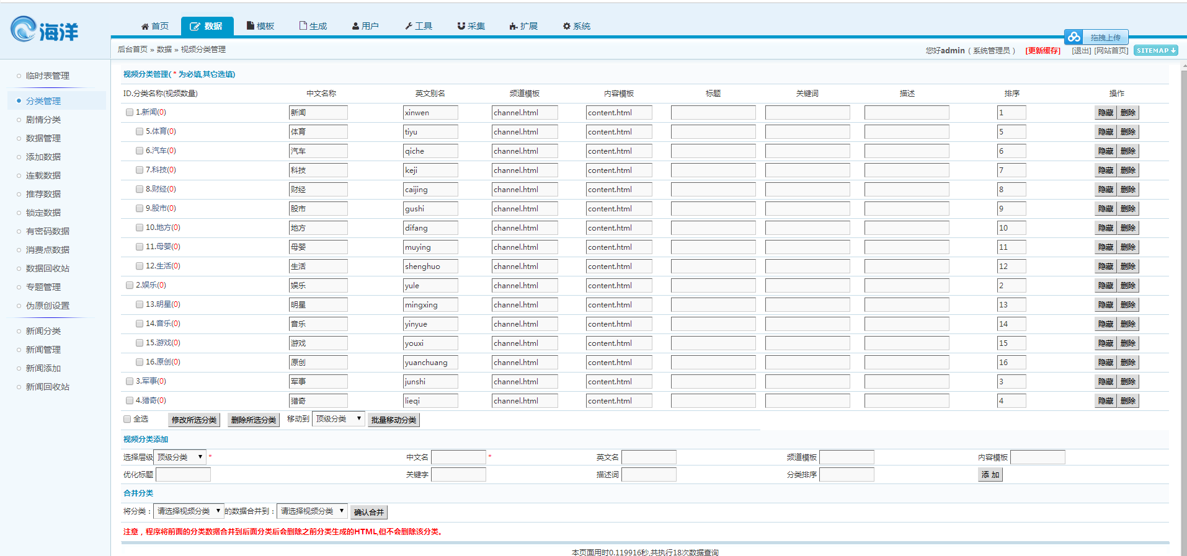Open the 扩展 extensions menu

point(523,26)
